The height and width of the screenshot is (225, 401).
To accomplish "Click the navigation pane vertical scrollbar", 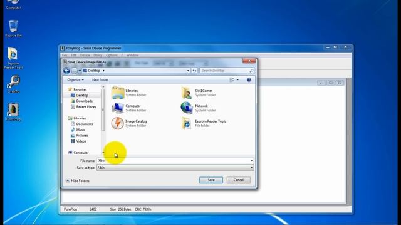I will pos(103,110).
